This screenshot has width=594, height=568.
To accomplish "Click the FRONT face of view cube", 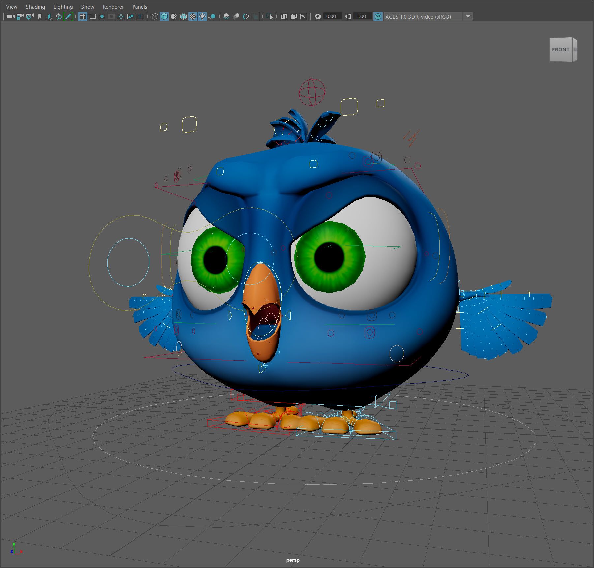I will pos(560,50).
